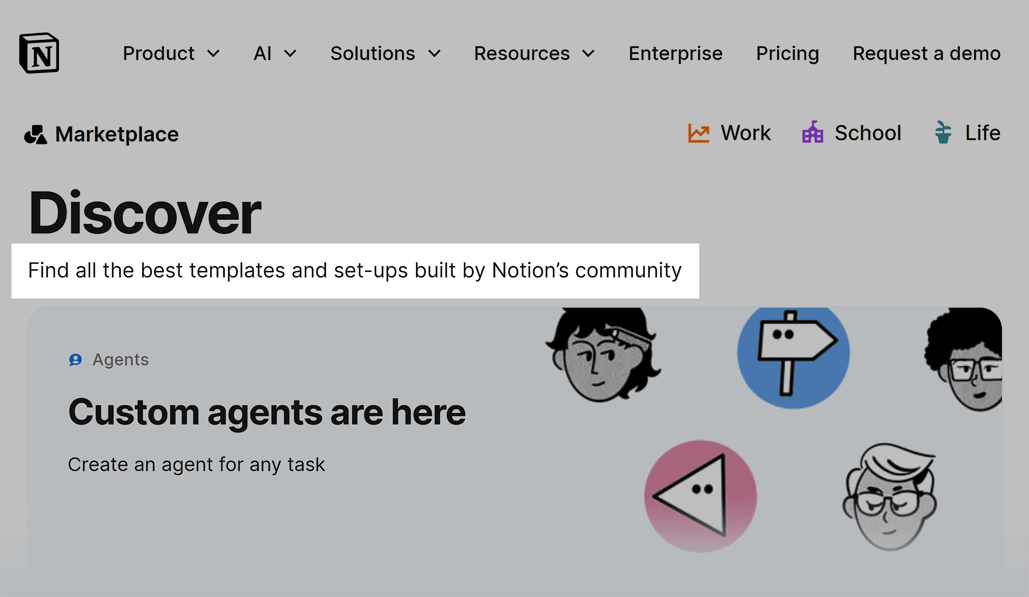Open the Resources dropdown
This screenshot has height=597, width=1029.
pyautogui.click(x=534, y=53)
